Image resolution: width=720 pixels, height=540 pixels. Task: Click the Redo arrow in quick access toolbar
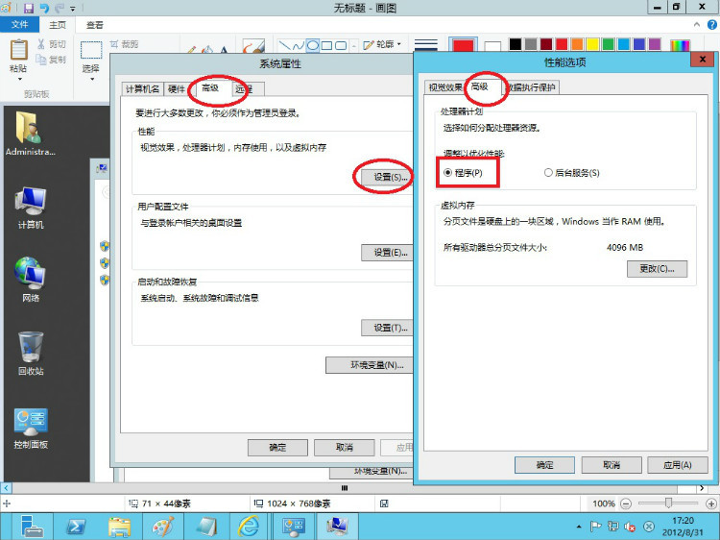click(x=60, y=8)
